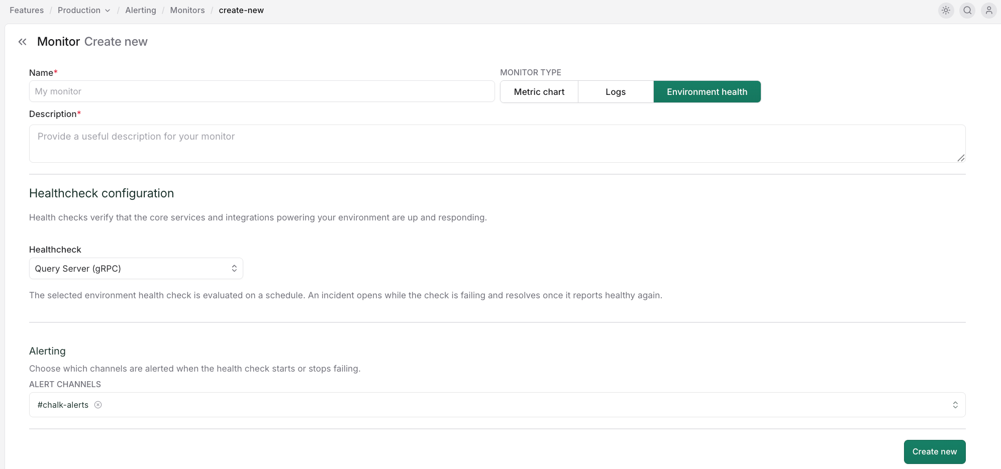Select the Logs monitor type

tap(616, 92)
